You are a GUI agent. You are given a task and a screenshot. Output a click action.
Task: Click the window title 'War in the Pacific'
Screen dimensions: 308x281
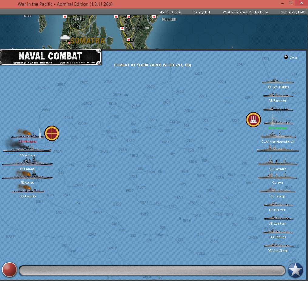65,4
